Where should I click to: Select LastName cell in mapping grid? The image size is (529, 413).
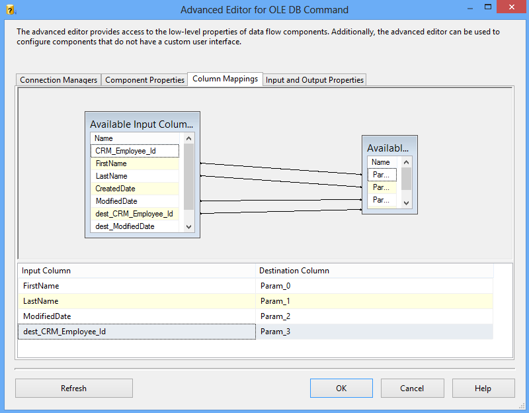point(137,301)
